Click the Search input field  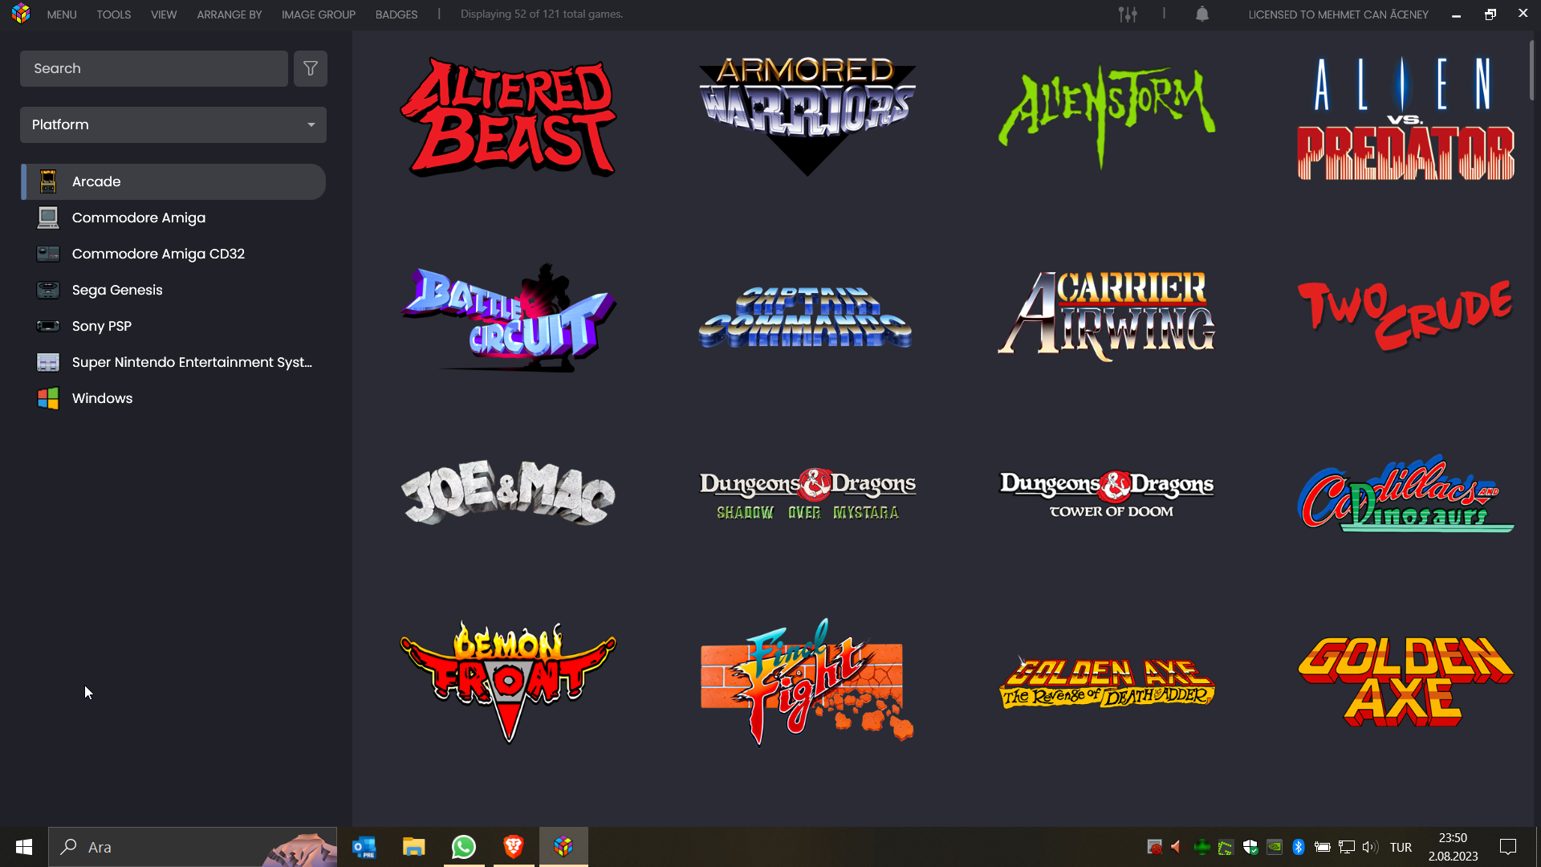click(x=154, y=68)
